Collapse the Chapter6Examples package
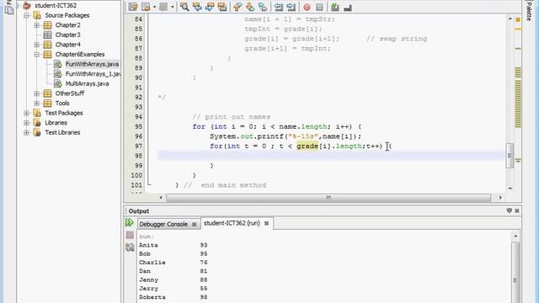Screen dimensions: 539x303 click(x=37, y=54)
